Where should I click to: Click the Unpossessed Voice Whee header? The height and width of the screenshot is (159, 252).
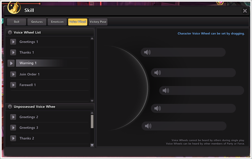click(x=50, y=107)
